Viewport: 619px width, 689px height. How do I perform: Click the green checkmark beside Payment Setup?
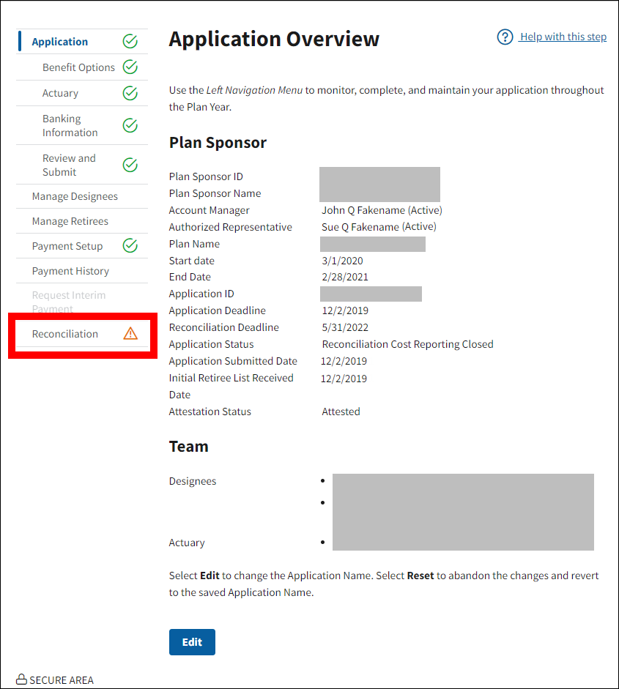130,246
